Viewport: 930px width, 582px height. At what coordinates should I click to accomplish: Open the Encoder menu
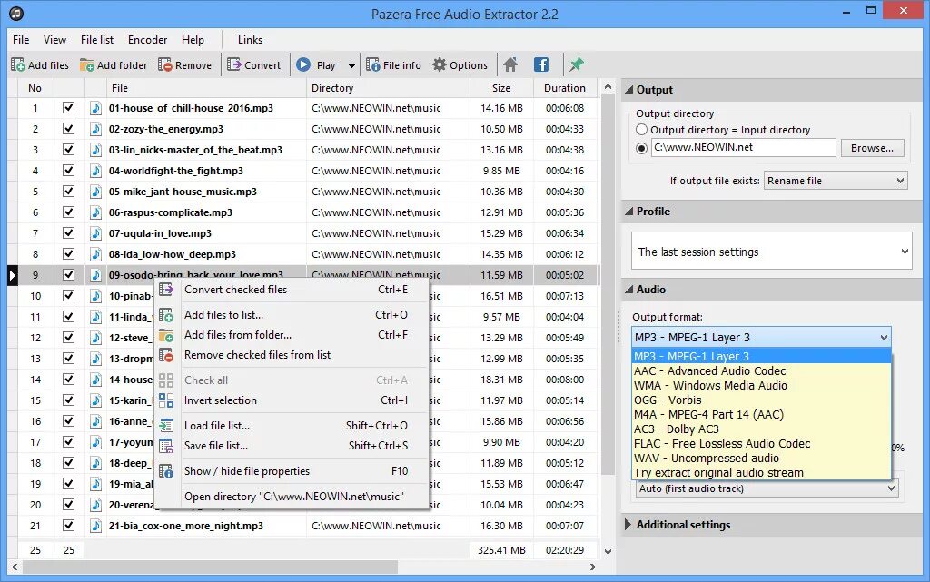click(x=148, y=40)
